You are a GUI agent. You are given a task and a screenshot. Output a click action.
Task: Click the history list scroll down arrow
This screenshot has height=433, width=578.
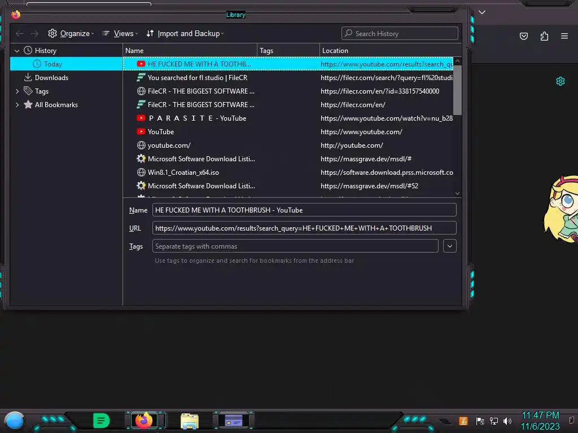[x=457, y=193]
